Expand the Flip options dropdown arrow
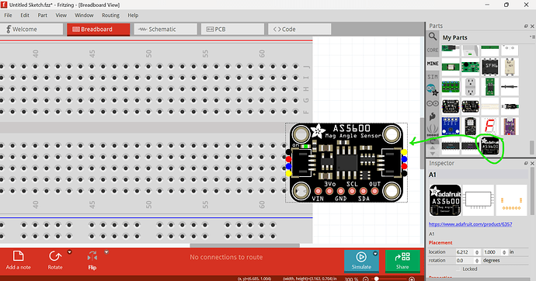 click(x=106, y=252)
